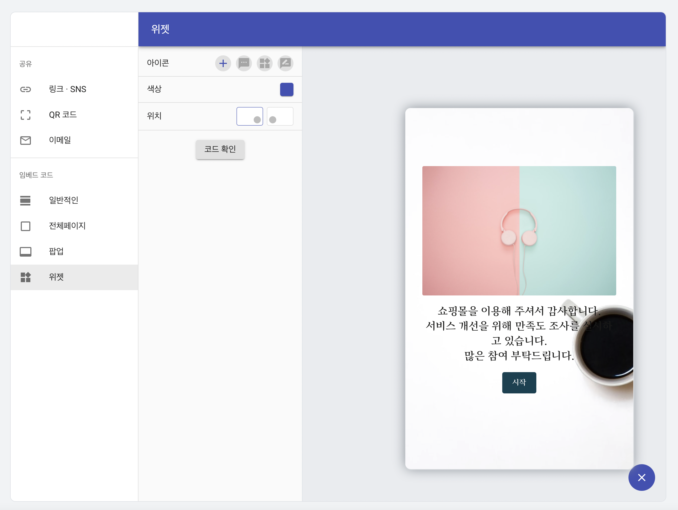Select the widgets-shape icon option in 아이콘 row

coord(264,63)
